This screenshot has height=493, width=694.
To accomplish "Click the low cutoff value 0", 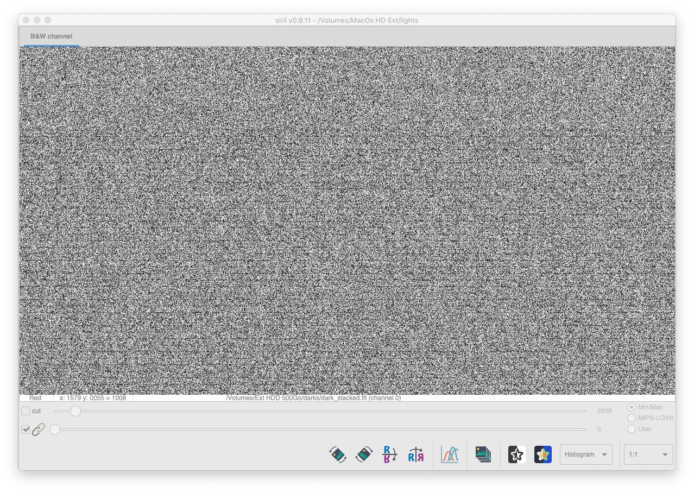I will [x=599, y=429].
